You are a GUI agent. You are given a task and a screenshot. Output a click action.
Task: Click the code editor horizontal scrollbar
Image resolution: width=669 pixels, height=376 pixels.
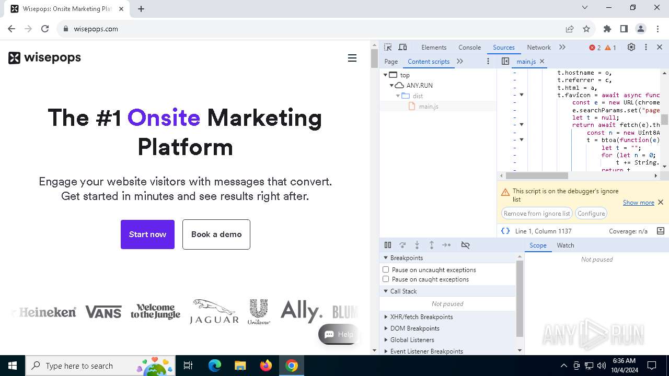click(x=537, y=175)
